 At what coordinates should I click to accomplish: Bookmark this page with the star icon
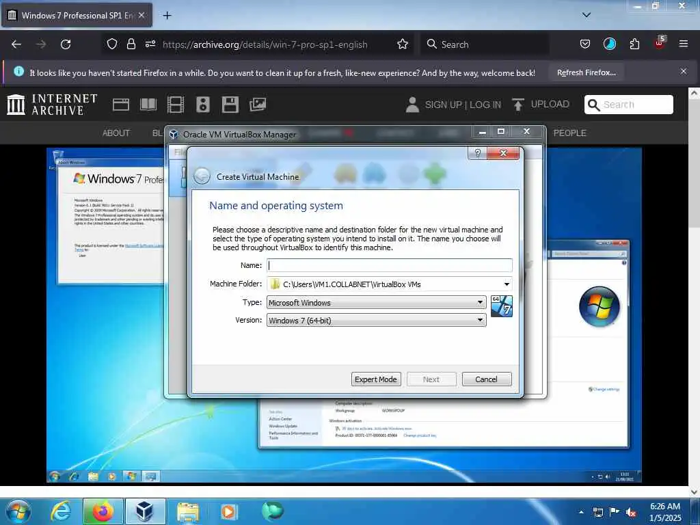pyautogui.click(x=402, y=44)
